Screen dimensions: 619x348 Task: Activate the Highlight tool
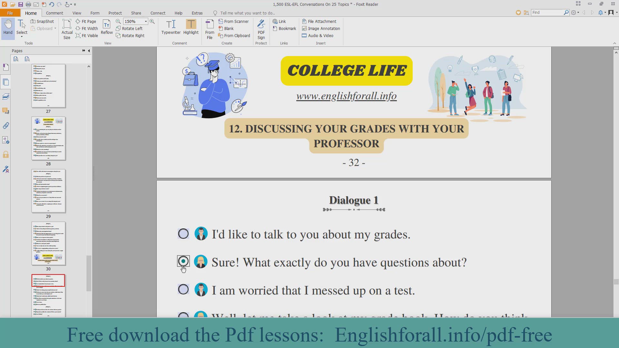[191, 27]
